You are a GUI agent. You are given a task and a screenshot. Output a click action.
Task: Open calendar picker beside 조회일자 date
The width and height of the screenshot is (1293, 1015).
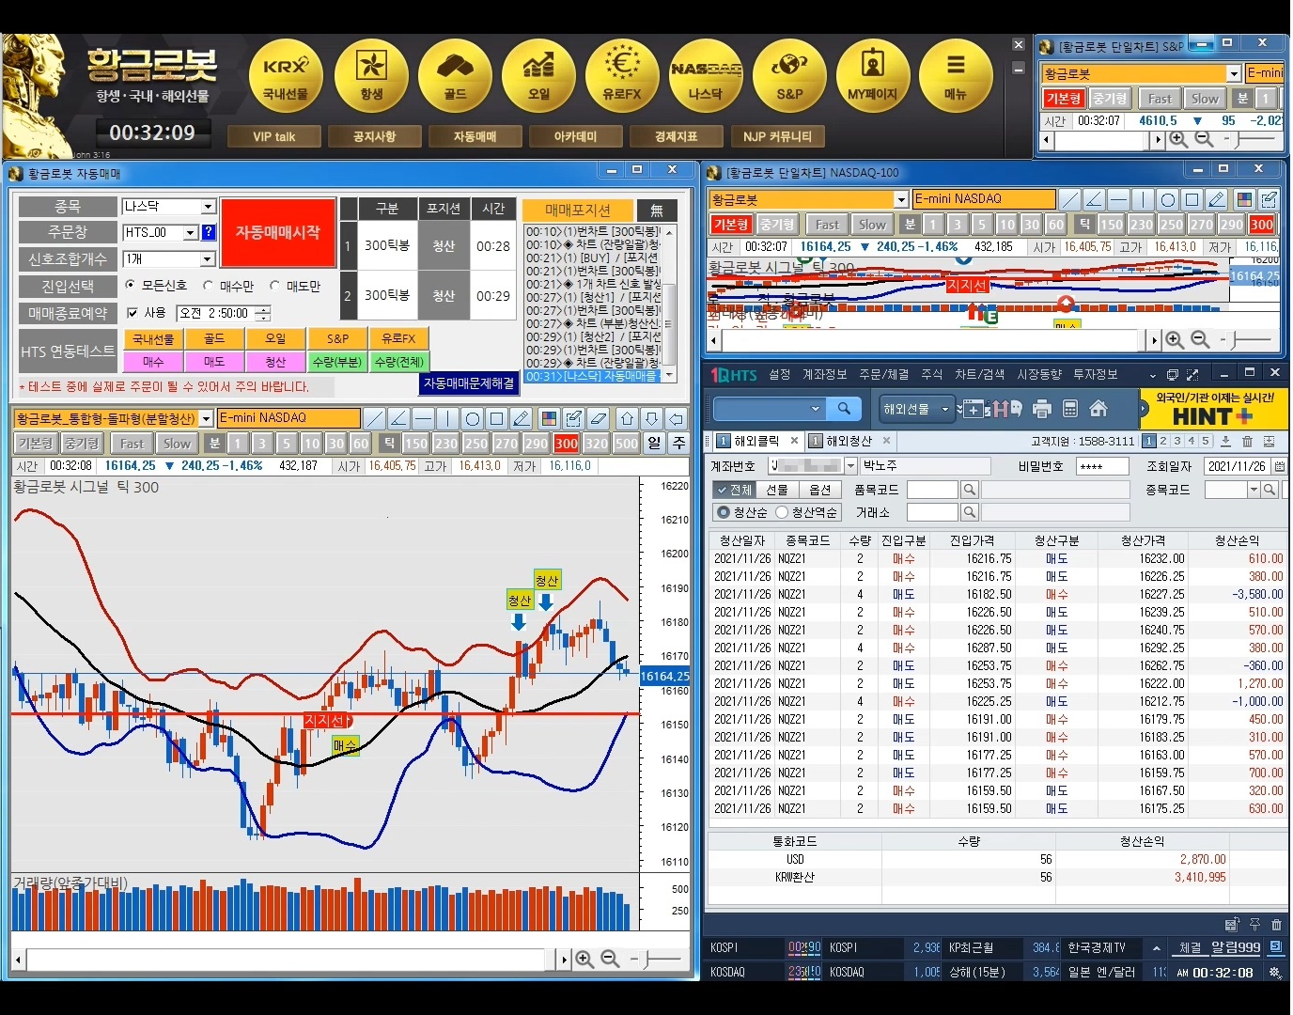tap(1279, 465)
